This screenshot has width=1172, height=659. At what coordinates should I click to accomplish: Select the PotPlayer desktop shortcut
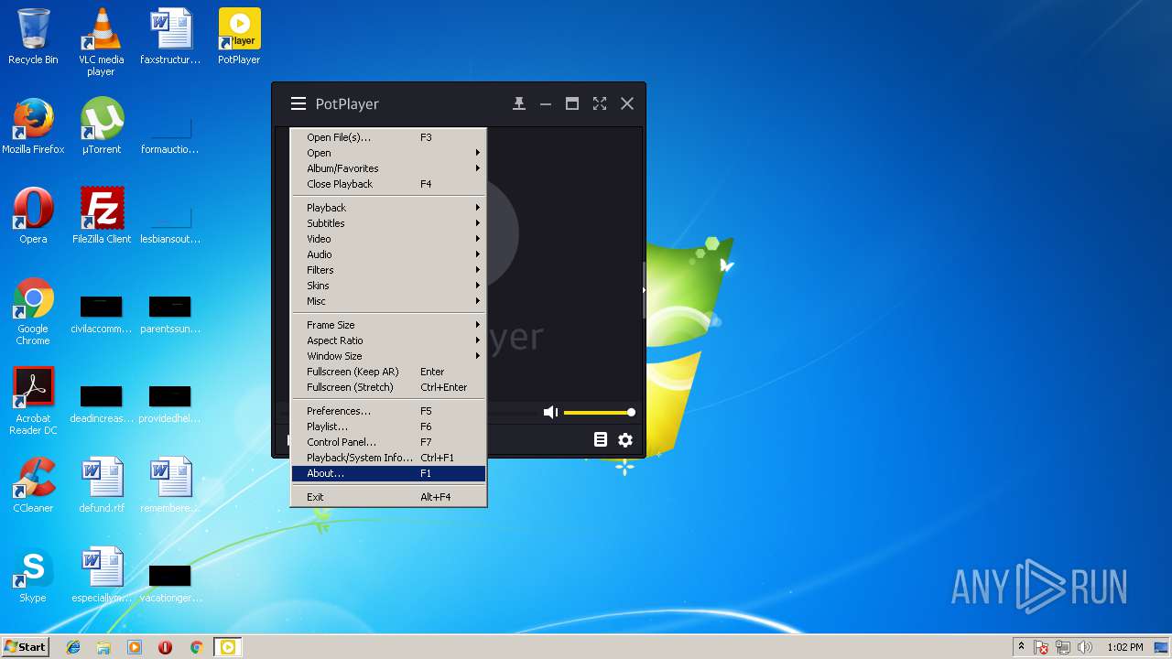239,37
